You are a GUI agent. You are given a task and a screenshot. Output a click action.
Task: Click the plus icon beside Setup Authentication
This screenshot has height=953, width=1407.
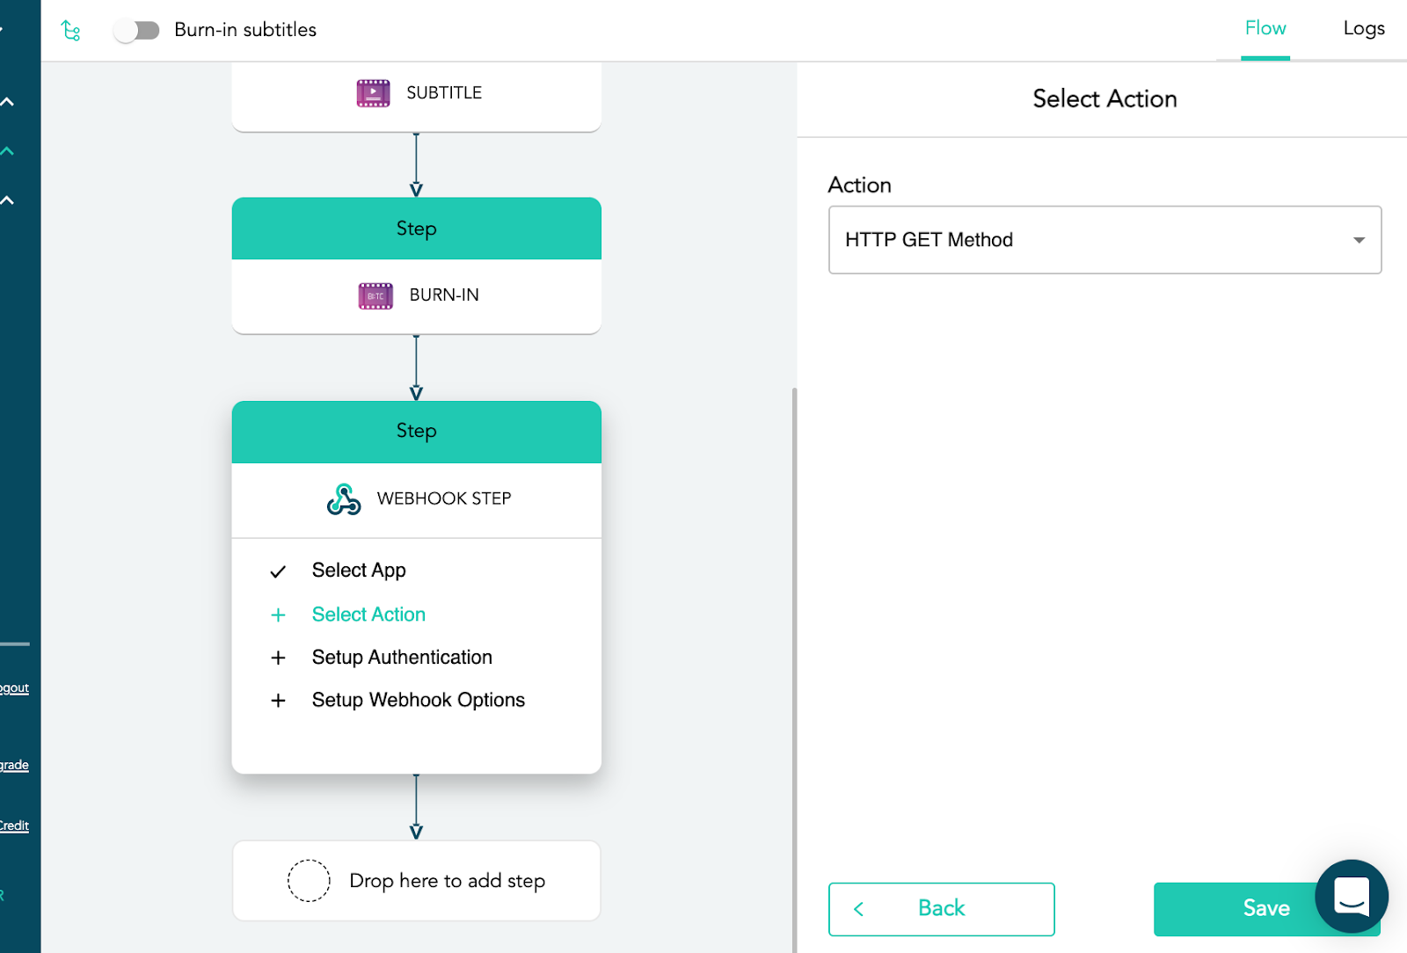278,658
